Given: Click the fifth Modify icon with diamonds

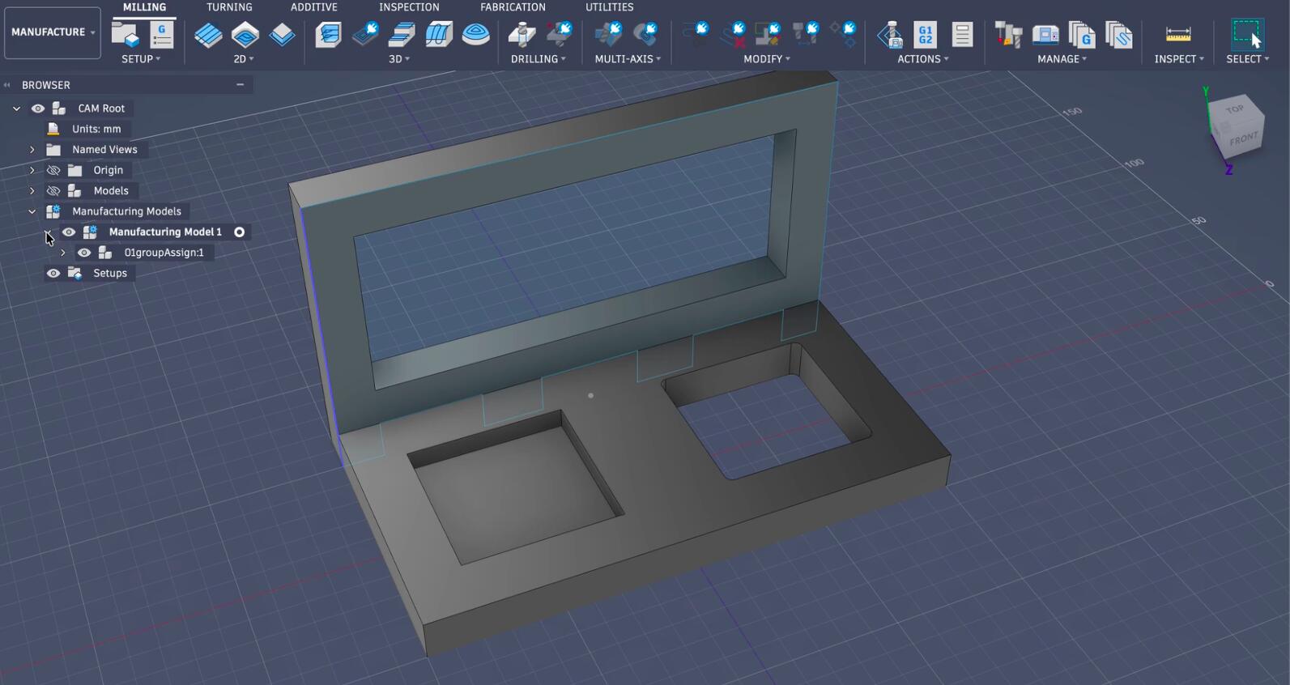Looking at the screenshot, I should click(843, 35).
